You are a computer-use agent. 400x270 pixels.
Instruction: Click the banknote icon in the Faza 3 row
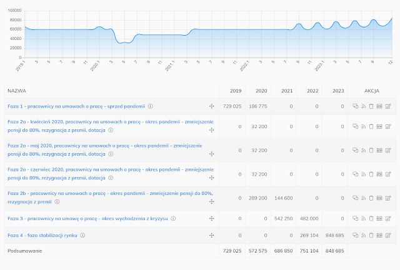click(x=379, y=218)
